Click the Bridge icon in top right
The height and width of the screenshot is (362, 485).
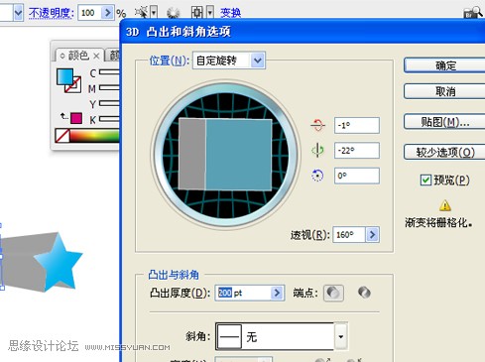(x=473, y=13)
